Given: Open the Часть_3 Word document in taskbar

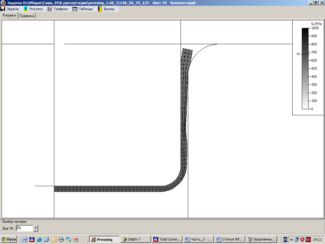Looking at the screenshot, I should (198, 239).
